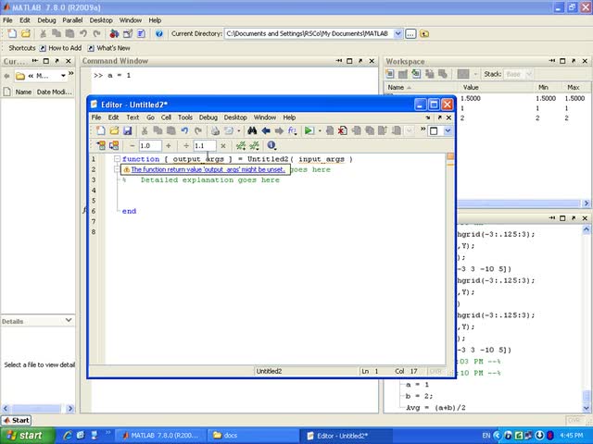Viewport: 593px width, 444px height.
Task: Click 'b = 2;' in Command History
Action: click(419, 396)
